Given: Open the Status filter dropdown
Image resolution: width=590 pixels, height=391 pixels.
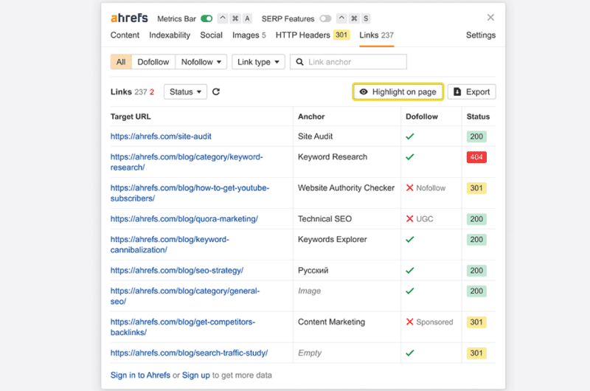Looking at the screenshot, I should 185,91.
